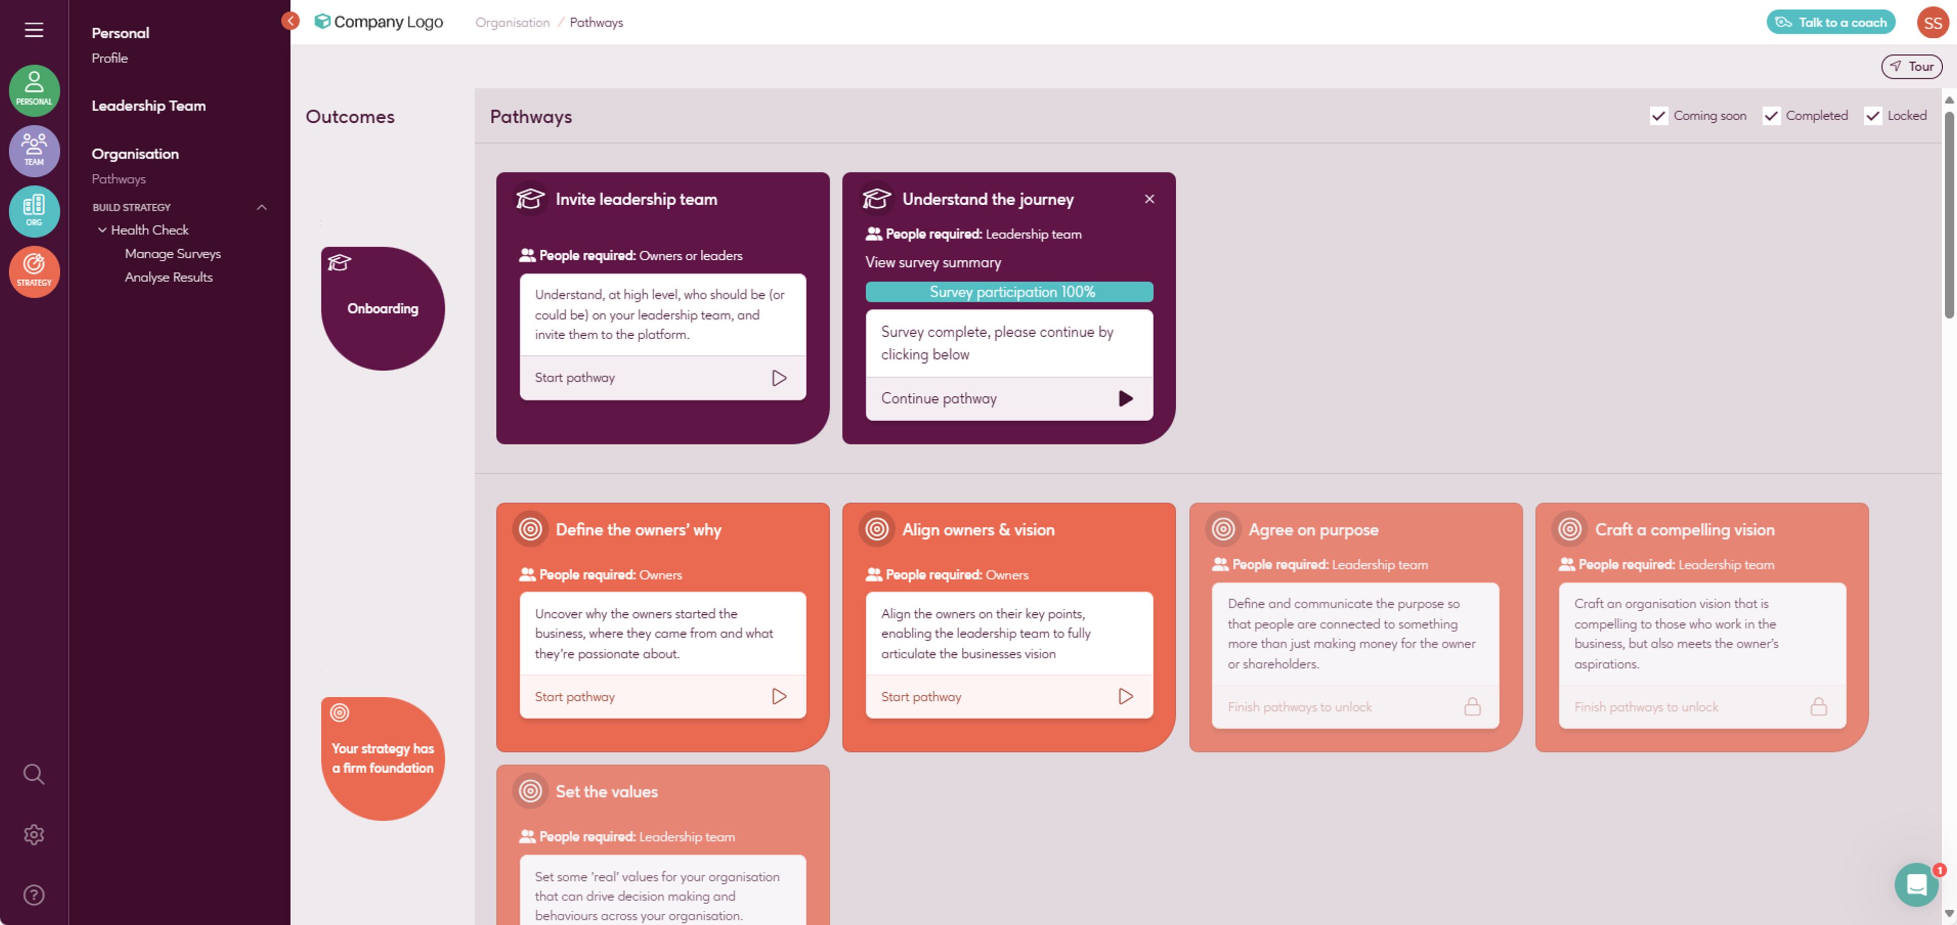Click graduation cap icon on Invite leadership team
Screen dimensions: 1957x925
pyautogui.click(x=530, y=199)
